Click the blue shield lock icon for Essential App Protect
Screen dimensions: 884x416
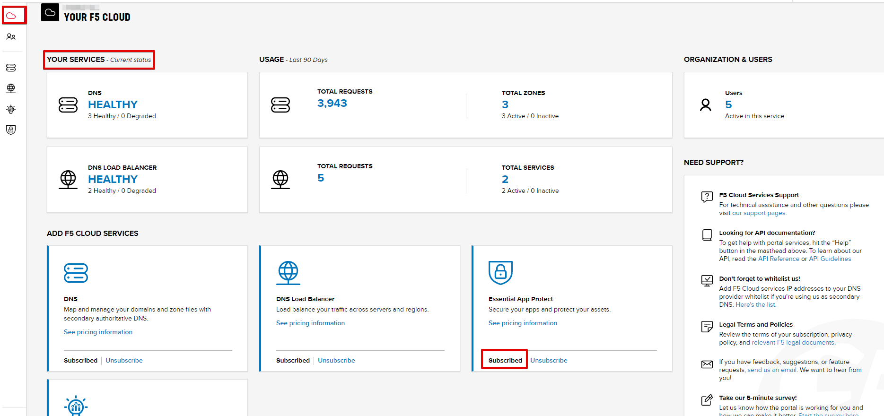[x=500, y=273]
